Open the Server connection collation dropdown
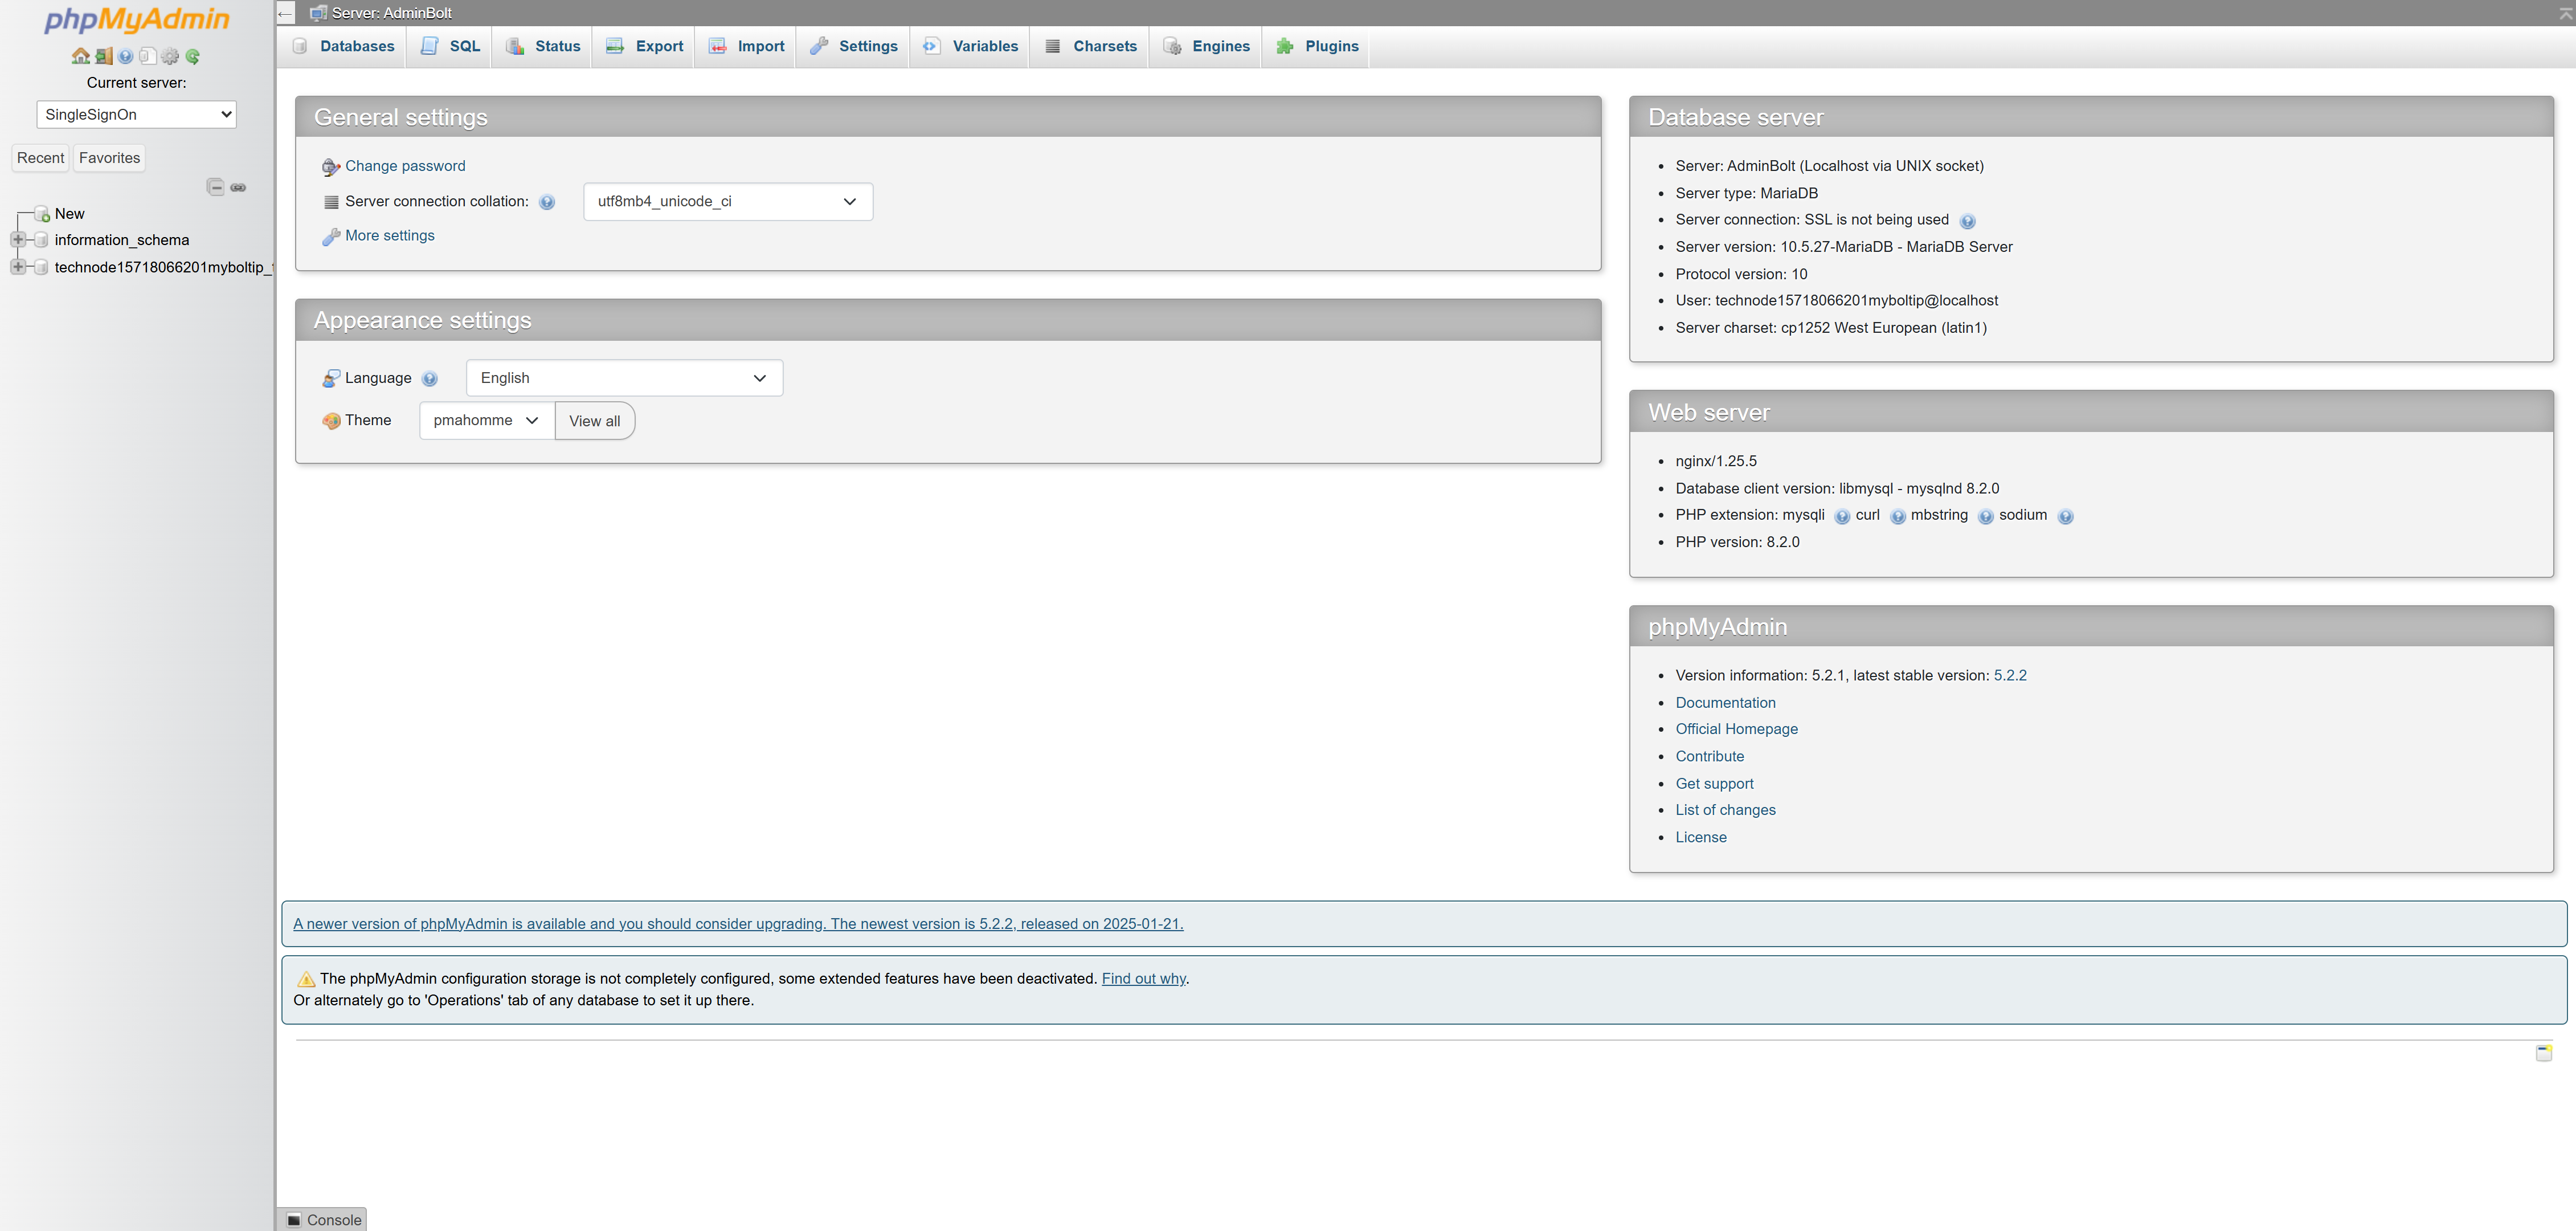The image size is (2576, 1231). click(x=727, y=201)
